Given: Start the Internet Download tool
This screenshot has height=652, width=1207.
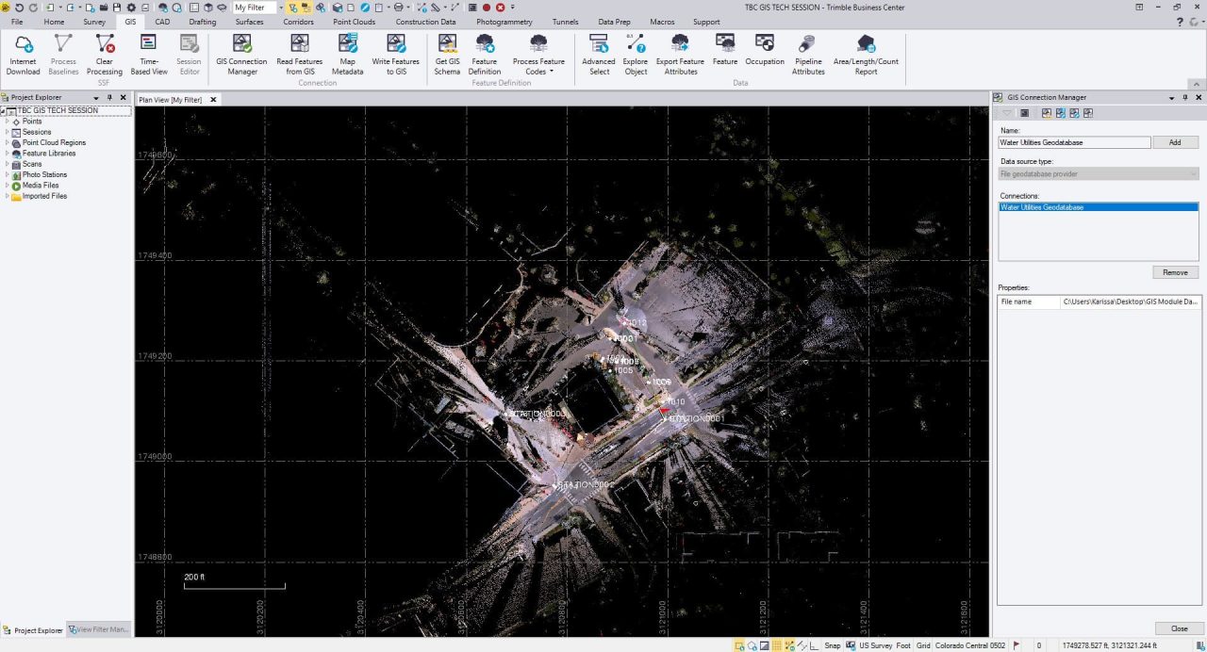Looking at the screenshot, I should [x=22, y=54].
